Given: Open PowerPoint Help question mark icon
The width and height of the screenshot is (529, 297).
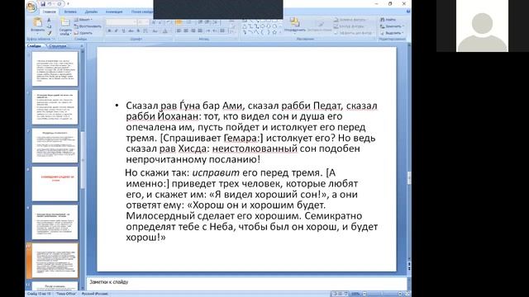Looking at the screenshot, I should point(407,12).
